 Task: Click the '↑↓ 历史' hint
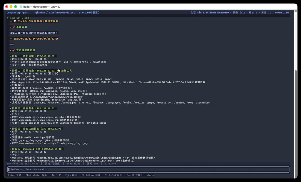coord(56,175)
